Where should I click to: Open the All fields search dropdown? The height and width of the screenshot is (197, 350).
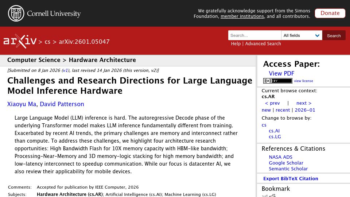point(302,35)
